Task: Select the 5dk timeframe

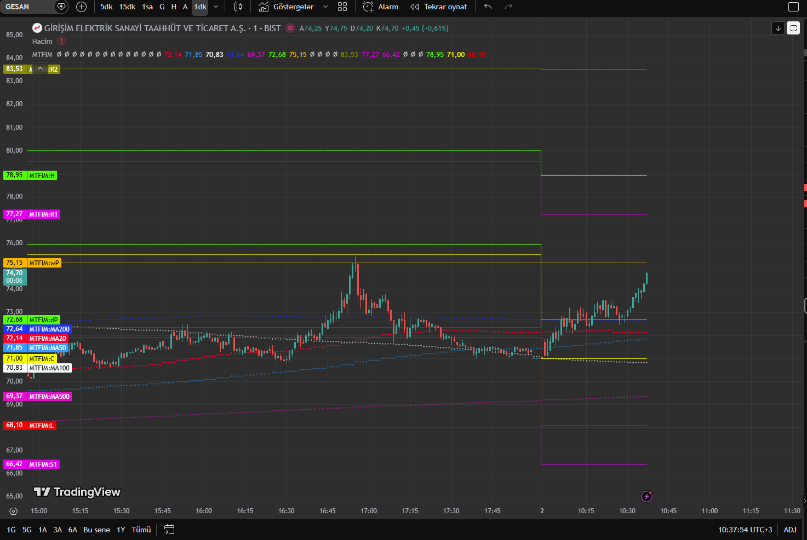Action: point(106,7)
